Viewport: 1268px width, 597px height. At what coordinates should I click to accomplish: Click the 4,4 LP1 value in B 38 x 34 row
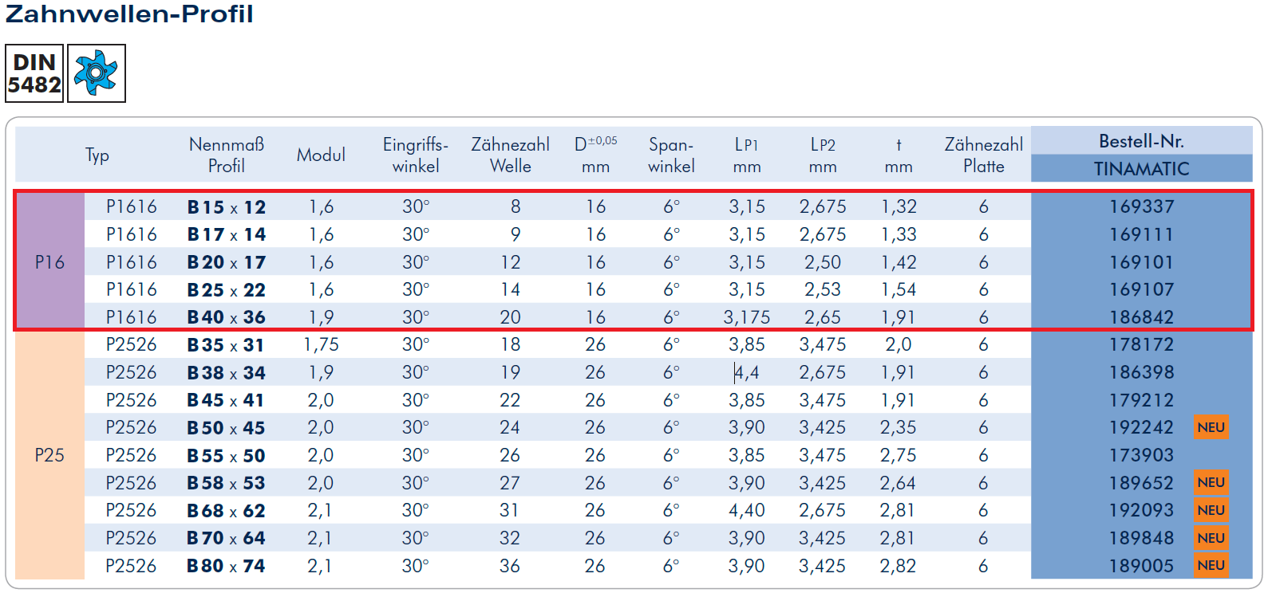coord(747,373)
